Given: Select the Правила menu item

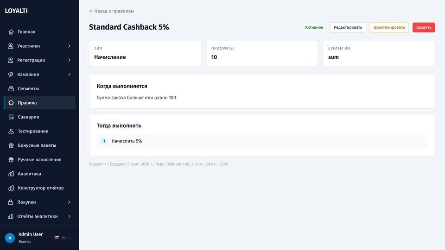Looking at the screenshot, I should 39,103.
